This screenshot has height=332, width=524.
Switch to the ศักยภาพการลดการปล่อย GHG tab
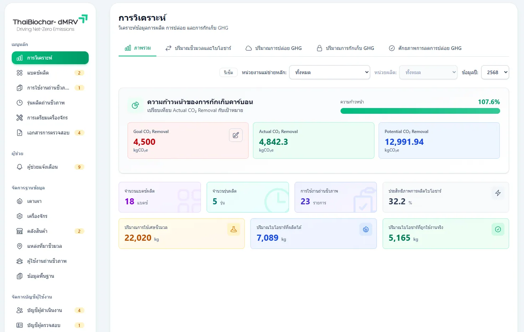tap(425, 48)
